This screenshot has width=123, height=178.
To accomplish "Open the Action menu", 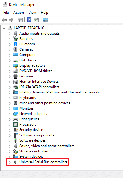I will (19, 13).
